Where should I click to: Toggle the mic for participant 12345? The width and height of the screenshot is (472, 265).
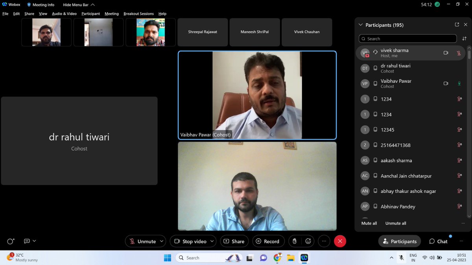pos(459,130)
